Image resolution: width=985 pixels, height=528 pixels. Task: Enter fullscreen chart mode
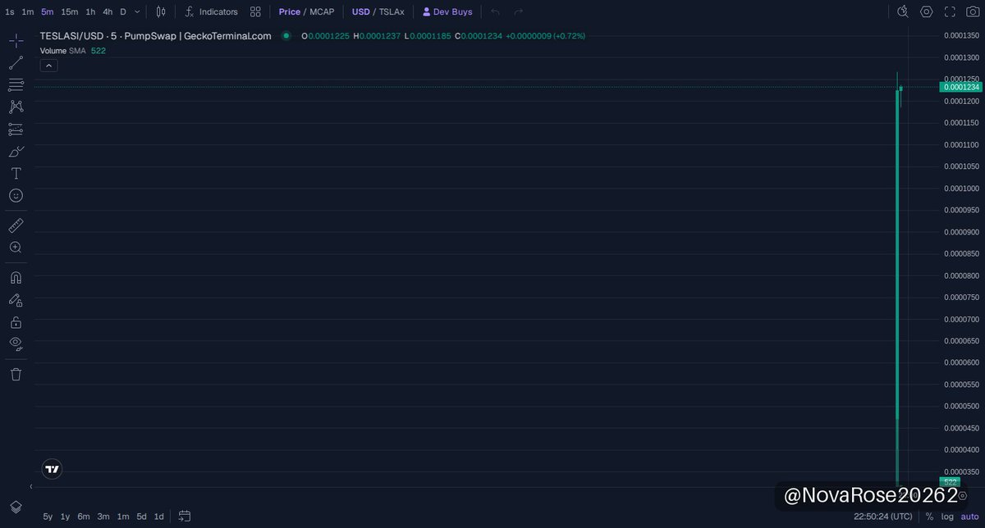coord(950,11)
